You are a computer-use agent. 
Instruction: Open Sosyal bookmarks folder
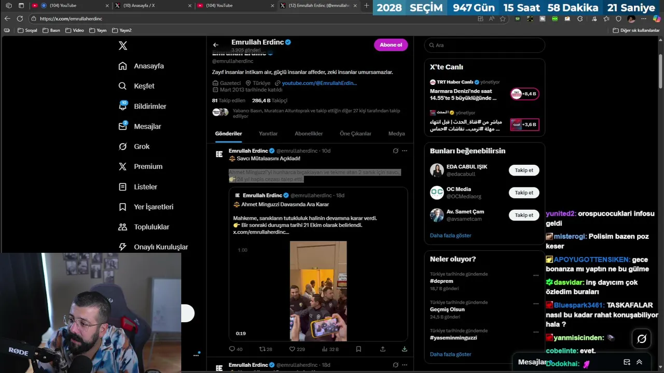click(x=27, y=31)
